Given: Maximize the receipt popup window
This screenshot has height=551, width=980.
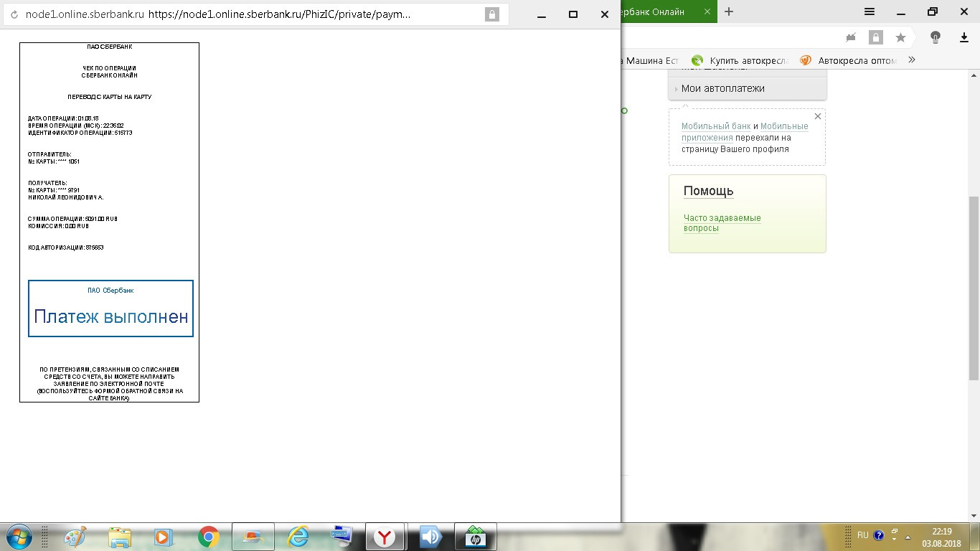Looking at the screenshot, I should point(573,14).
